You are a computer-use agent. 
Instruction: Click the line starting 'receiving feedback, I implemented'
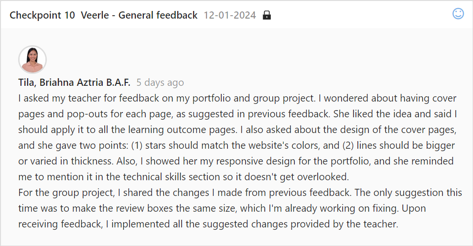(x=208, y=224)
